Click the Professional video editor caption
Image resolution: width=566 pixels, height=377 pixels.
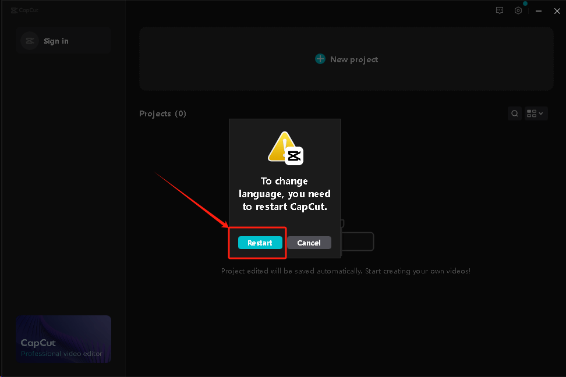(62, 354)
